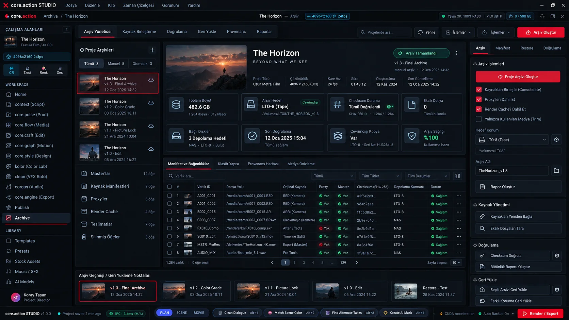The height and width of the screenshot is (320, 569).
Task: Add a new project archive with plus icon
Action: pyautogui.click(x=152, y=50)
